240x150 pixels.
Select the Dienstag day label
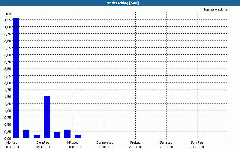pos(43,143)
